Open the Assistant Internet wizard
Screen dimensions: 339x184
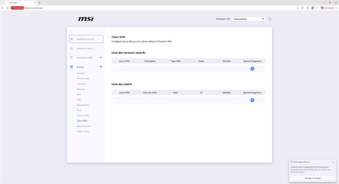click(86, 39)
